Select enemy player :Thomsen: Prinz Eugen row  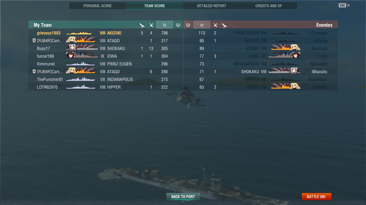coord(260,33)
